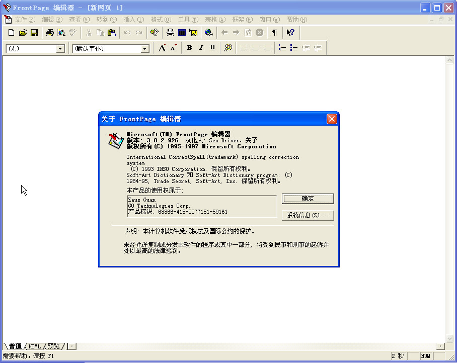Save the page with the disk icon
Screen dimensions: 457x363
(34, 32)
